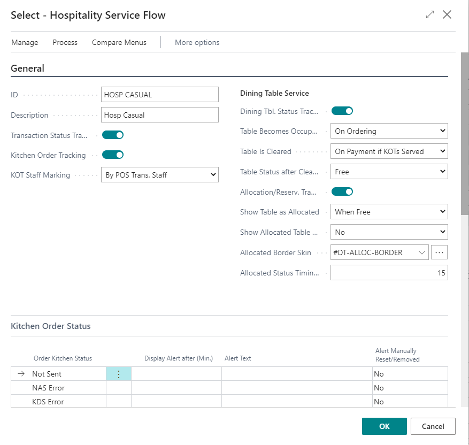Open the Table Is Cleared dropdown

[x=389, y=151]
